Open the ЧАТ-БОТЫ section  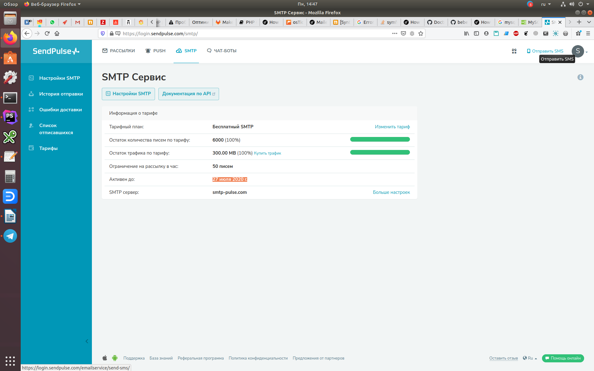(222, 51)
